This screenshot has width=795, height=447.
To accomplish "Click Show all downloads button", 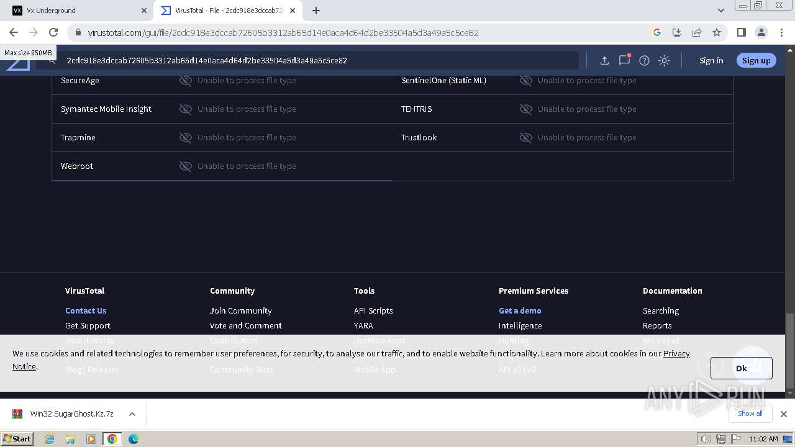I will click(750, 413).
